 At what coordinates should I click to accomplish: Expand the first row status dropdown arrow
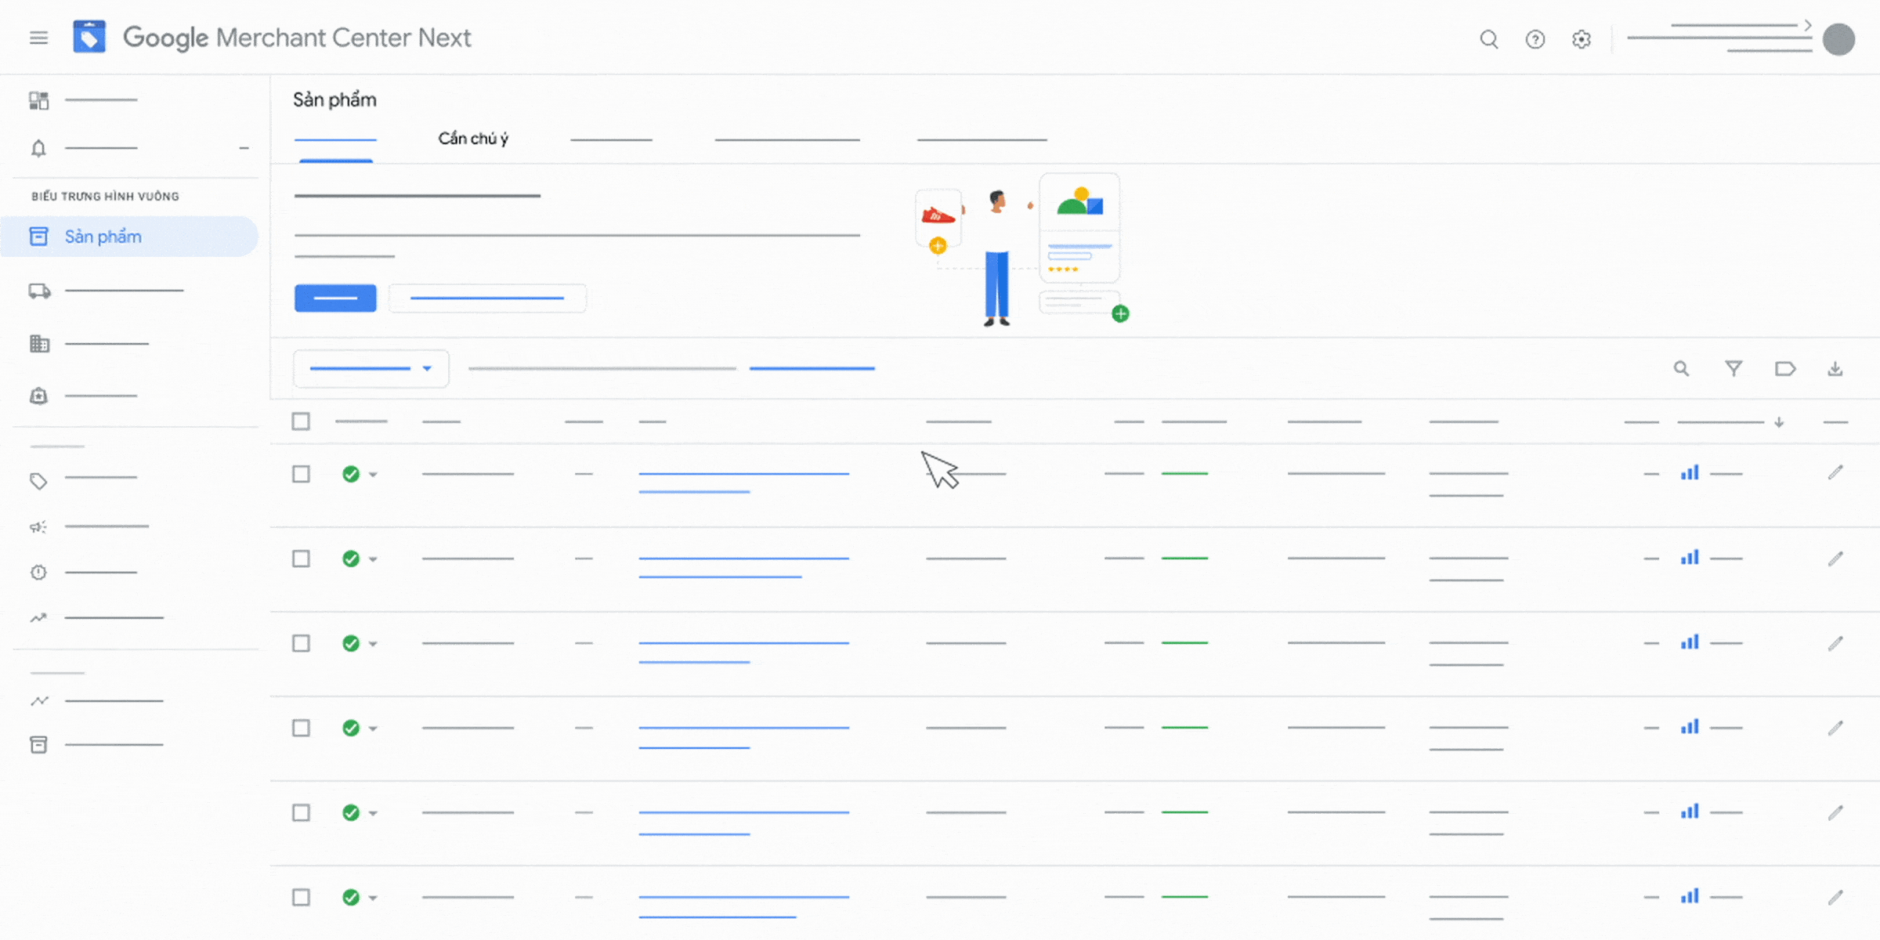[373, 475]
